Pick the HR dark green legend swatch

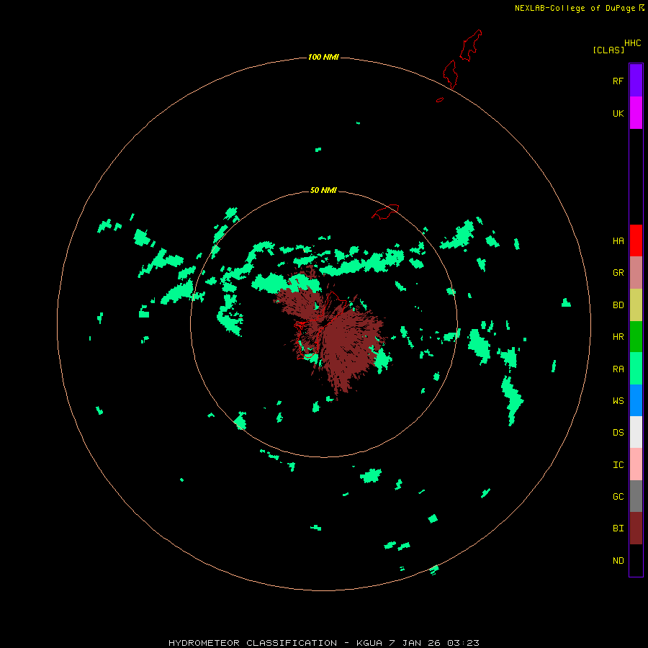pyautogui.click(x=636, y=337)
